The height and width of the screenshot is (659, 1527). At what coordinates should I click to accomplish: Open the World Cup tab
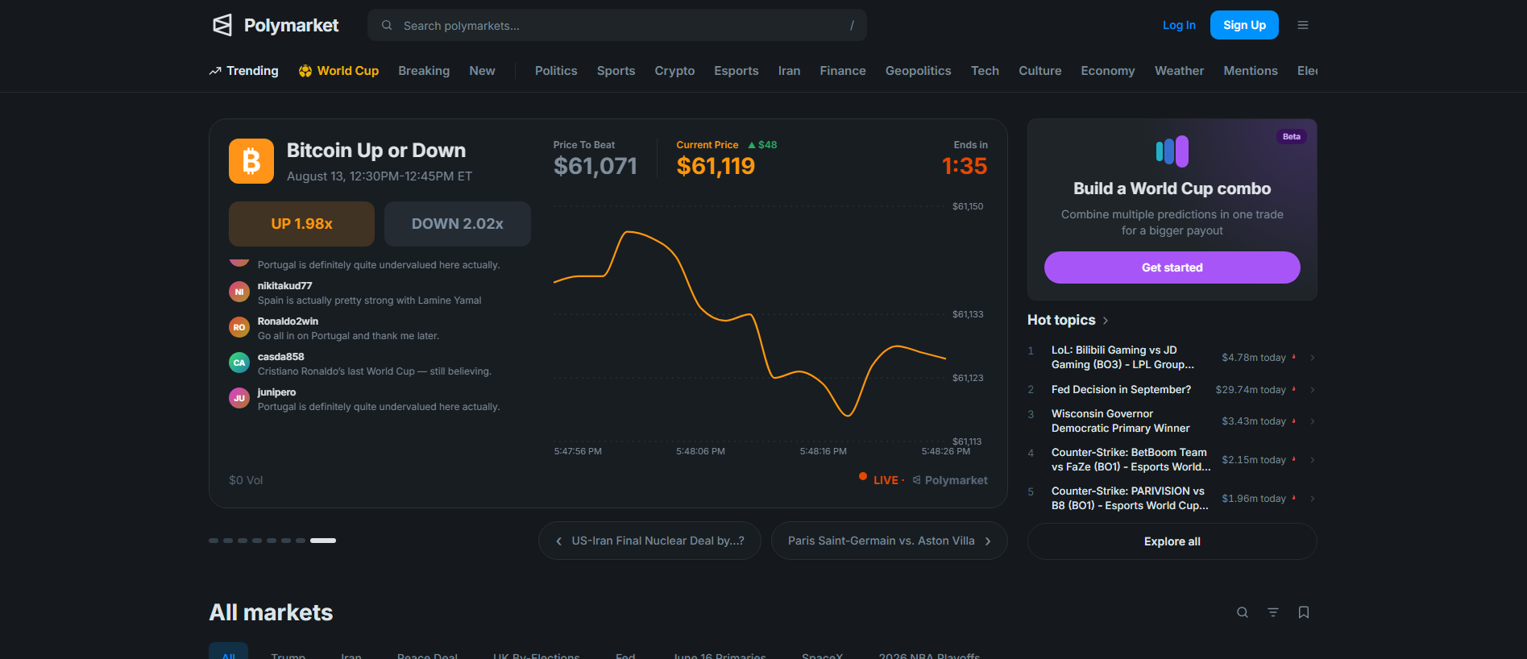[338, 71]
